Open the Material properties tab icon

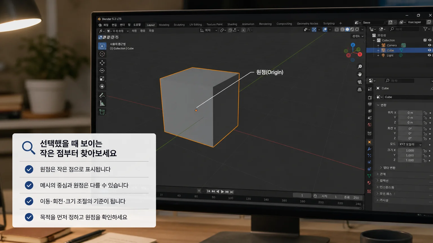(x=369, y=183)
